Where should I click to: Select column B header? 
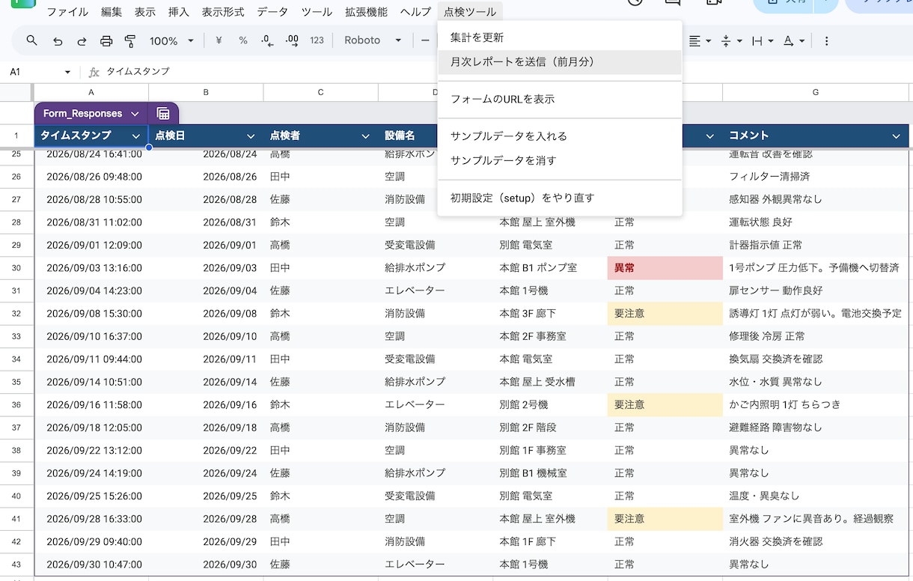coord(206,92)
